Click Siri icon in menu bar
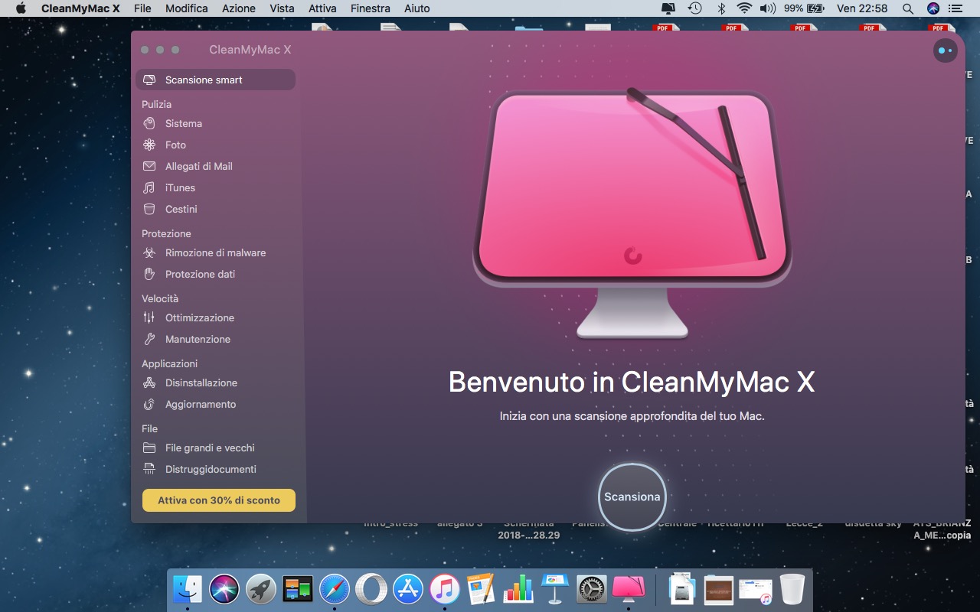The image size is (980, 612). [933, 8]
